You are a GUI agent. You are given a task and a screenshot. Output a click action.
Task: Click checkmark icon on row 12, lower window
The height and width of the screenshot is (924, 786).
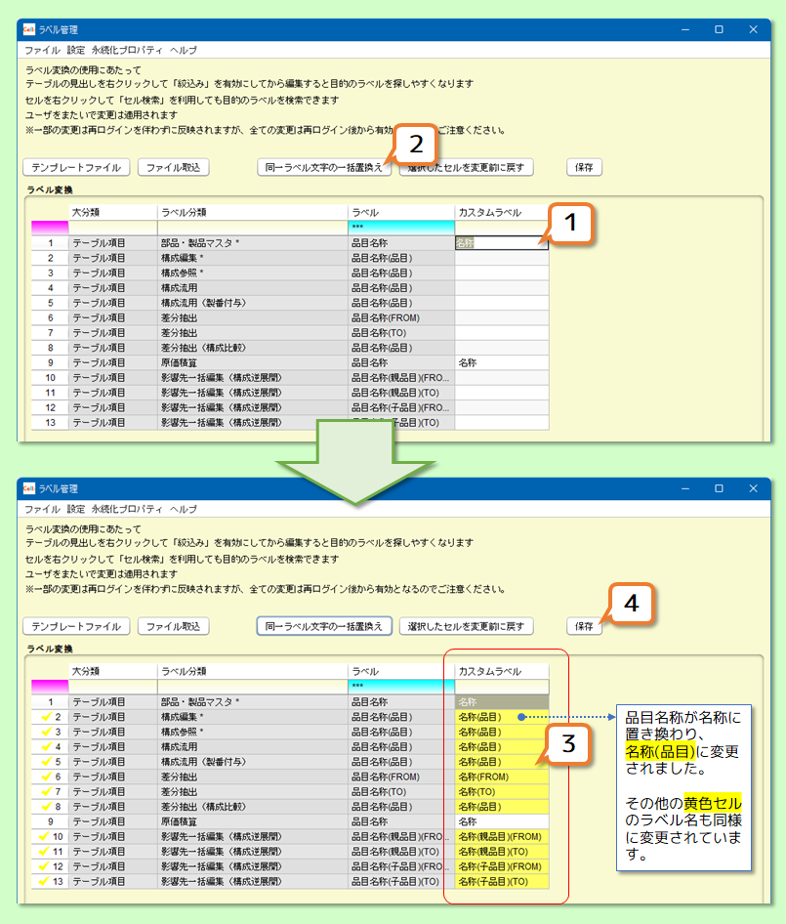pos(44,866)
